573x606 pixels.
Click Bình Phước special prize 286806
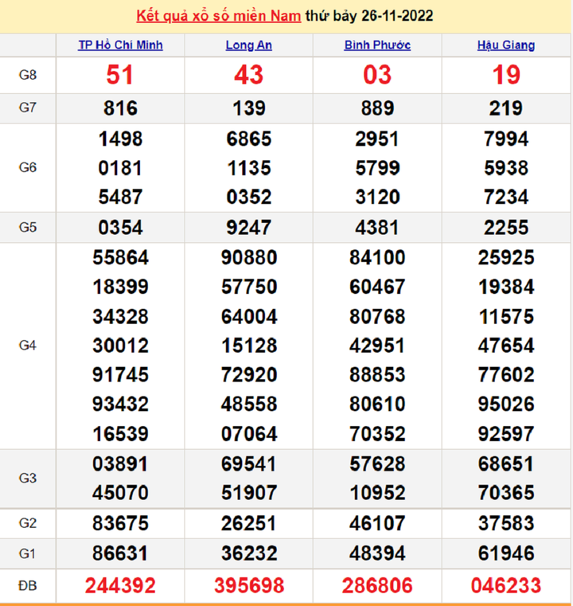377,586
